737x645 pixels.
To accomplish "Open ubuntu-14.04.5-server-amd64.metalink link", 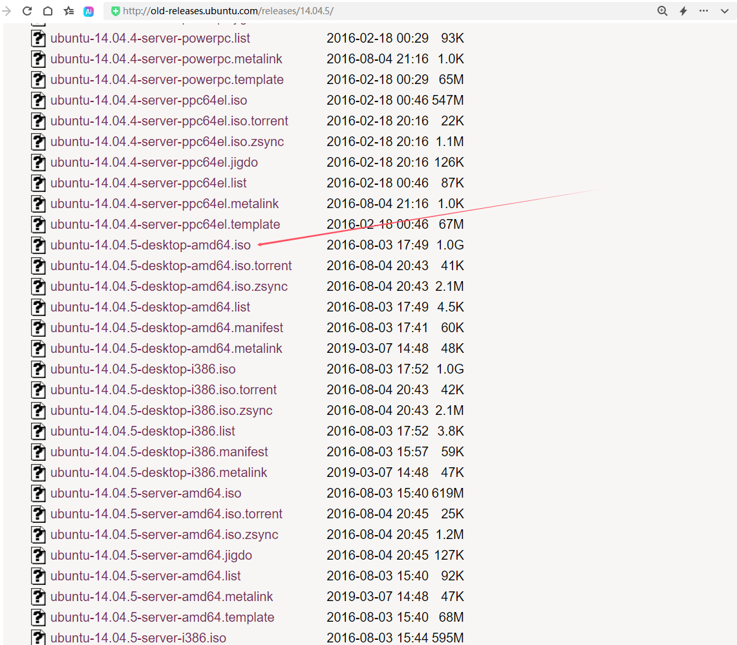I will tap(161, 596).
